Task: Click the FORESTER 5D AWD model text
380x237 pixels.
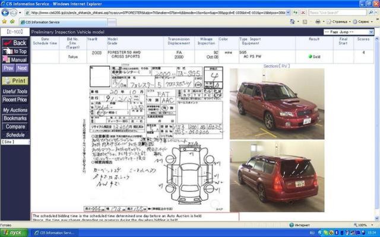Action: coord(124,52)
